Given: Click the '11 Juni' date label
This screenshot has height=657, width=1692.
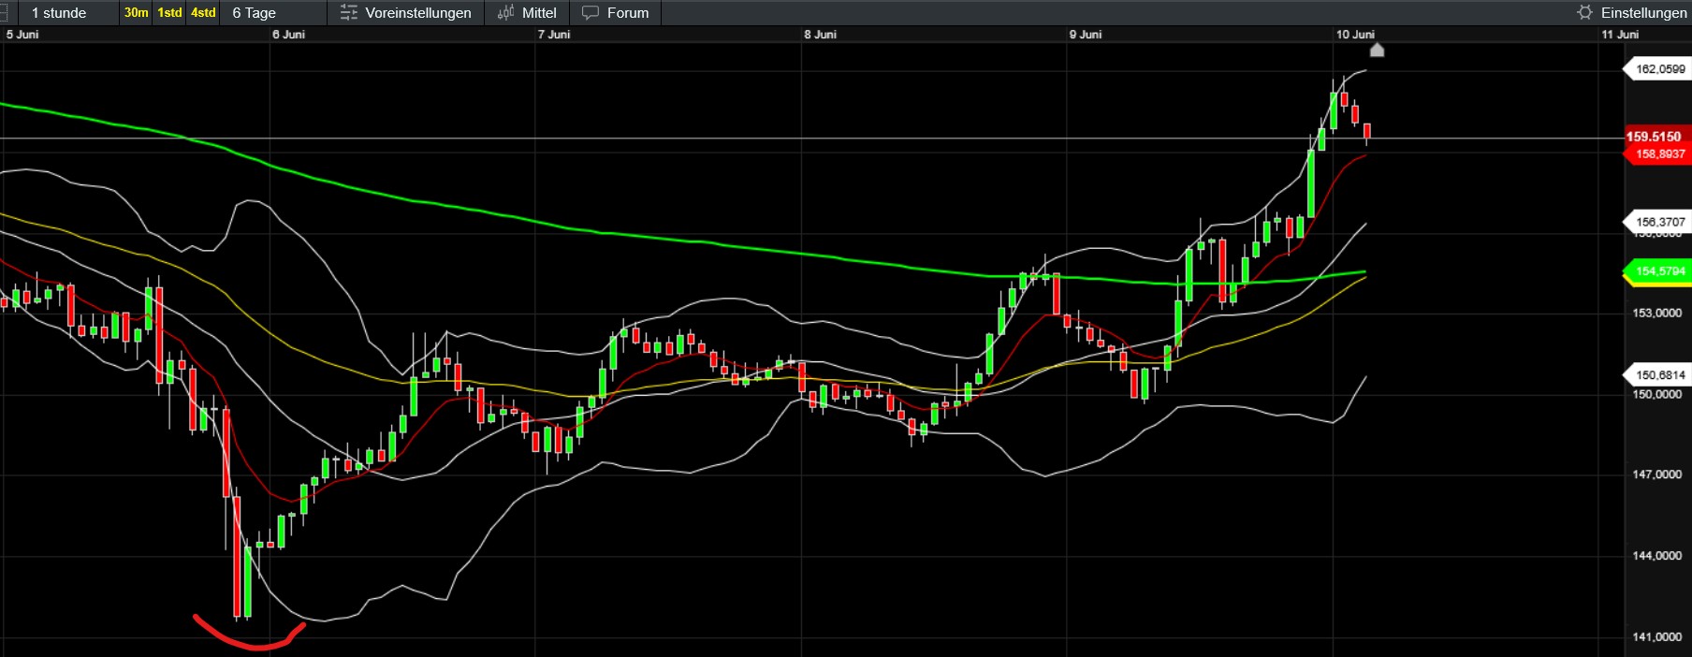Looking at the screenshot, I should 1620,35.
